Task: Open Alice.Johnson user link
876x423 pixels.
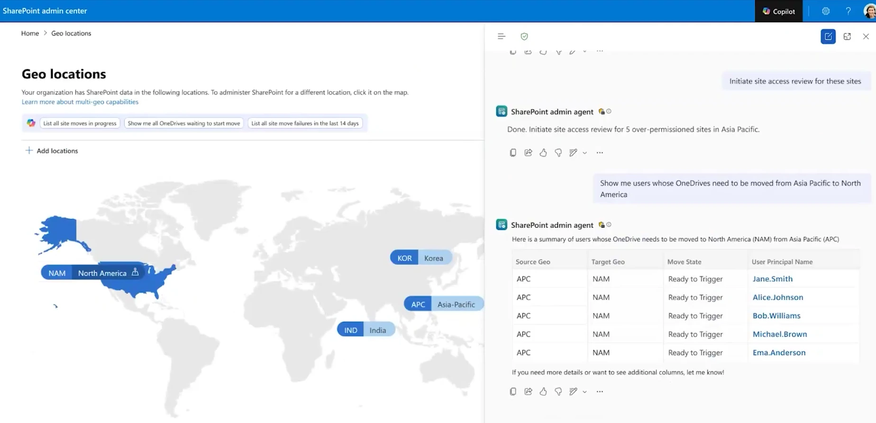Action: 778,297
